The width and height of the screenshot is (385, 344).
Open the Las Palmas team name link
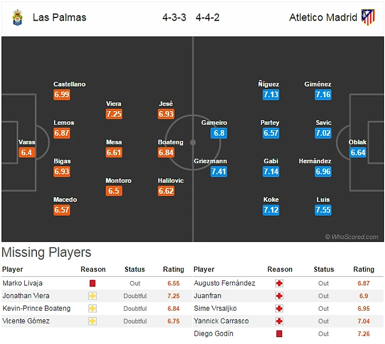(59, 17)
